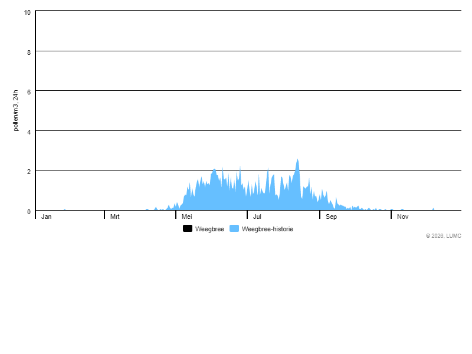Select the Jul x-axis label

click(257, 217)
